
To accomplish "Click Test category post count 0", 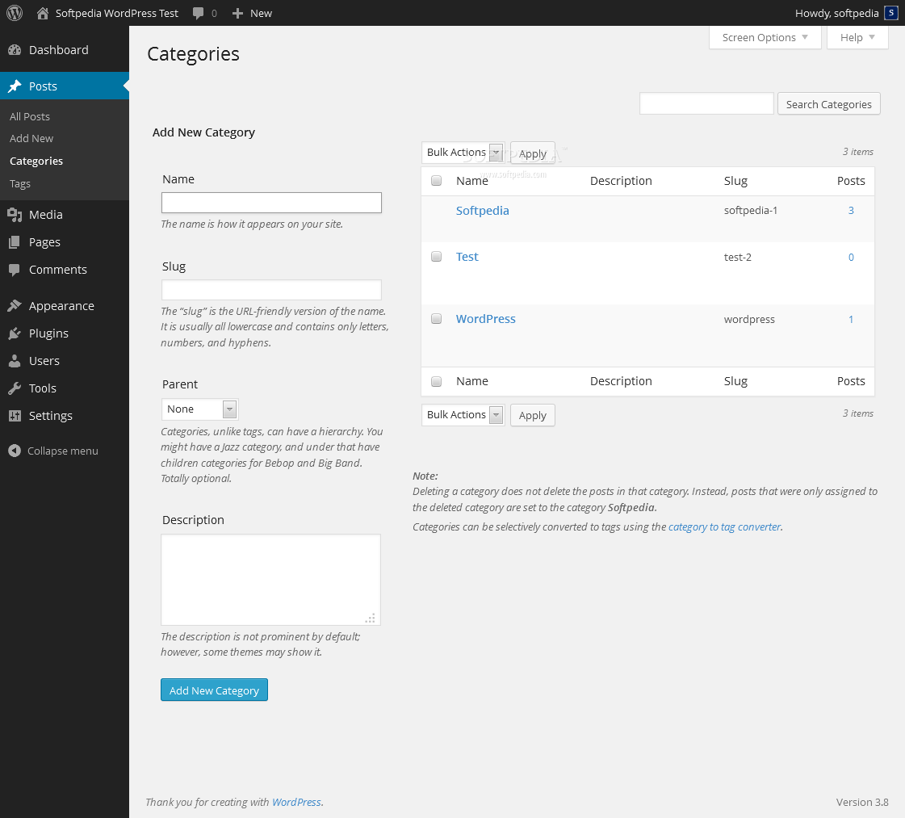I will point(851,258).
